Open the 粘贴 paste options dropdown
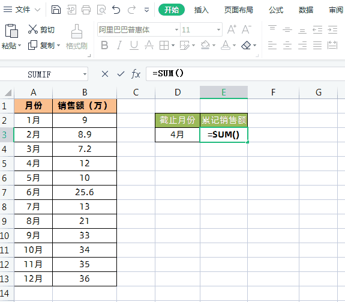Viewport: 345px width, 302px height. 19,46
